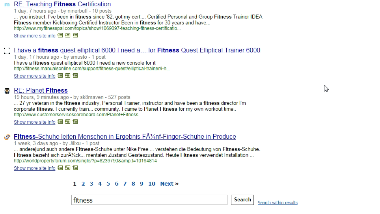Go to results page 8

(133, 184)
